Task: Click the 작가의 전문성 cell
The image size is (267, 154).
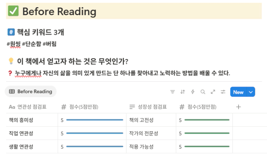Action: [151, 133]
